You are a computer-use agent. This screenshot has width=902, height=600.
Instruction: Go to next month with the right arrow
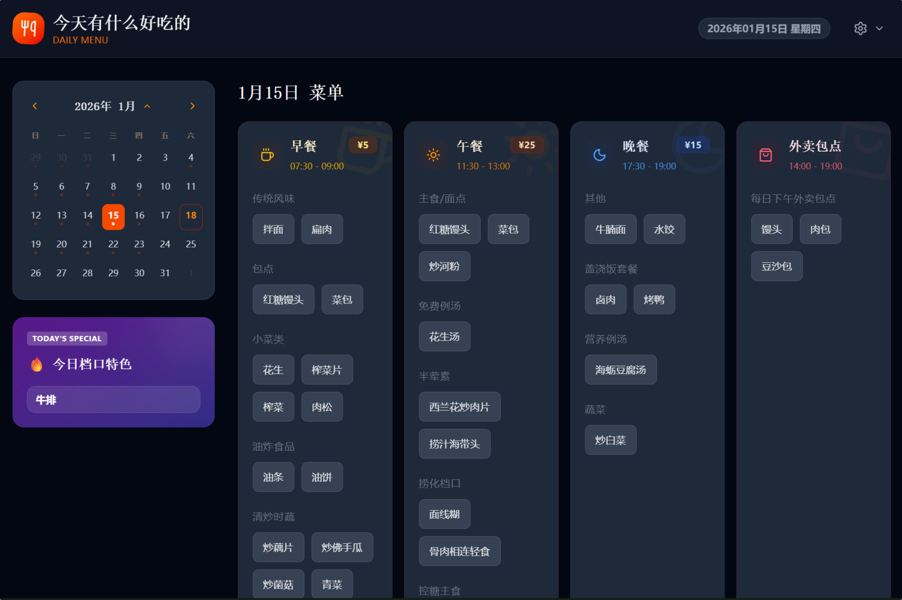pos(193,106)
